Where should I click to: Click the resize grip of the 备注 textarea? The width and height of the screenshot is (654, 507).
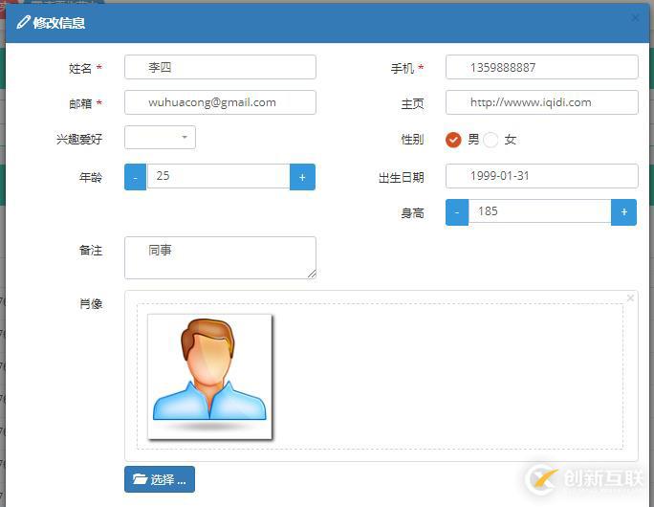[312, 274]
